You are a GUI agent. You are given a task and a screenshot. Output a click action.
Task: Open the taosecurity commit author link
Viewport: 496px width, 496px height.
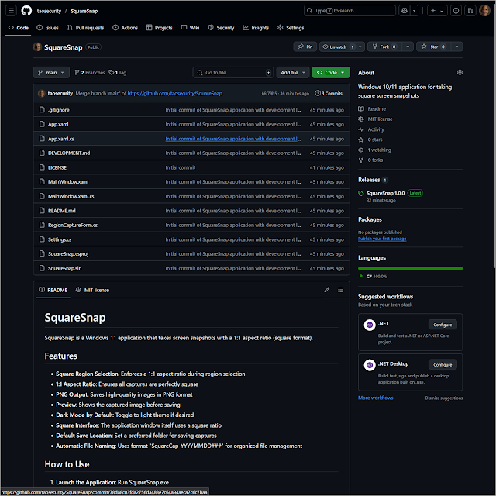click(60, 93)
